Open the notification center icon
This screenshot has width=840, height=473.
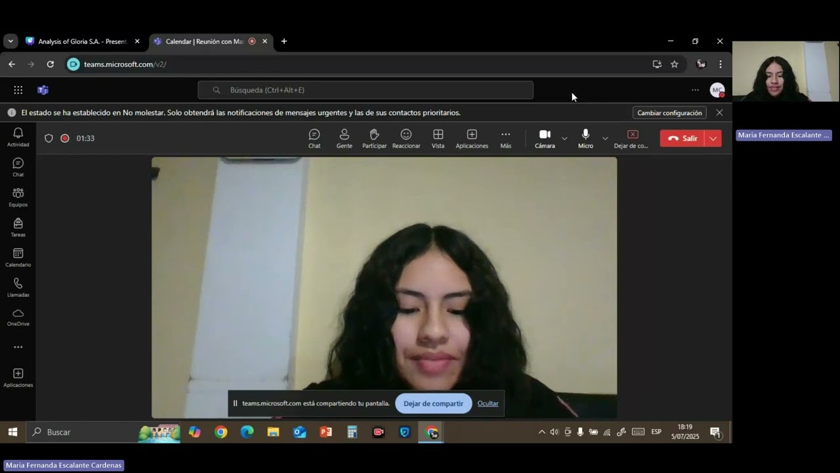coord(715,432)
